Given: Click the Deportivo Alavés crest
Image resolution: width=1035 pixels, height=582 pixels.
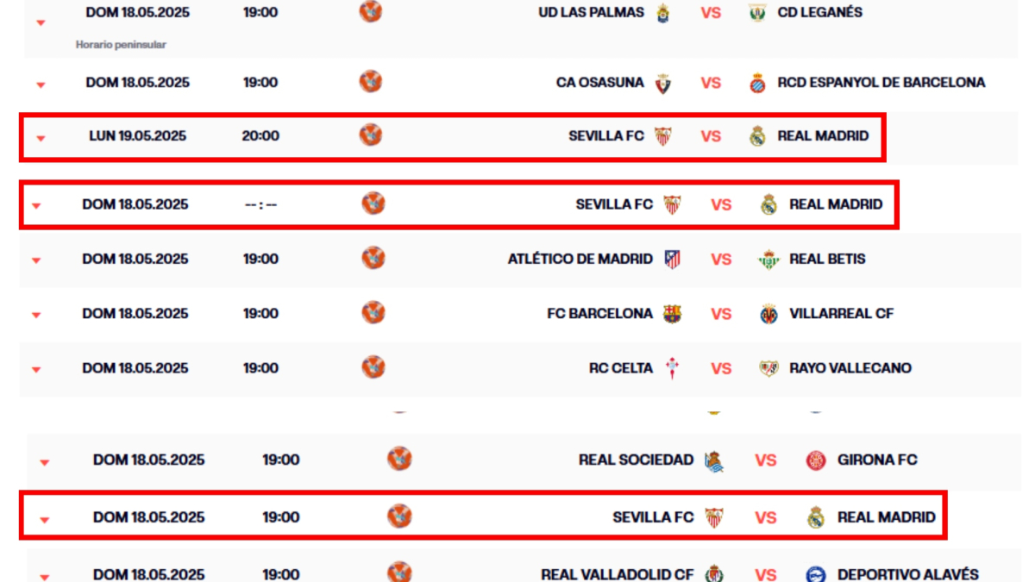Looking at the screenshot, I should click(816, 574).
